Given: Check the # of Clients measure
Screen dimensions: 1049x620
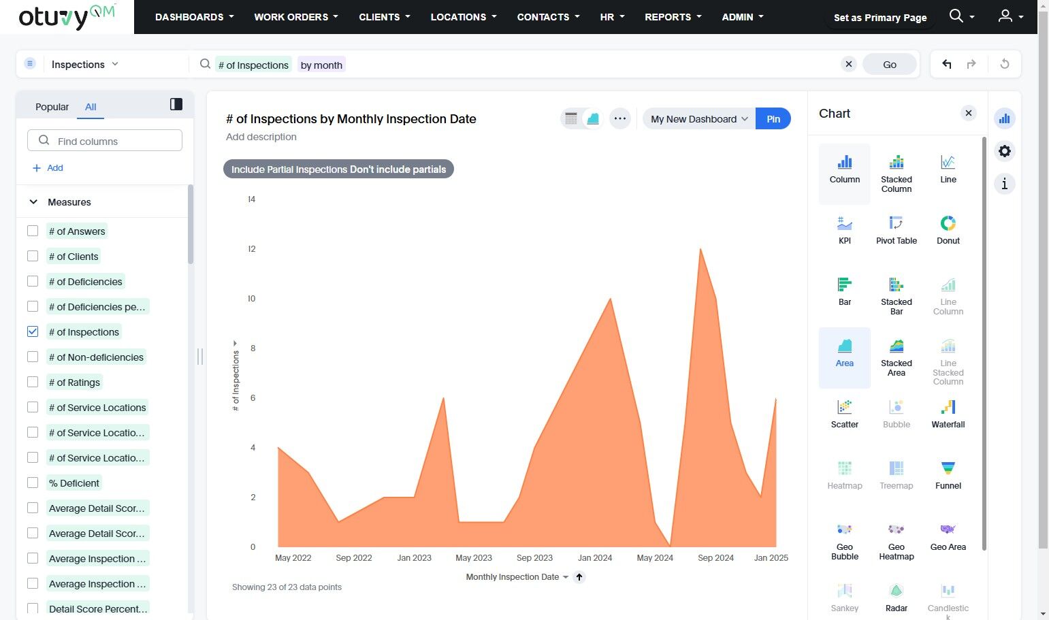Looking at the screenshot, I should click(x=33, y=256).
